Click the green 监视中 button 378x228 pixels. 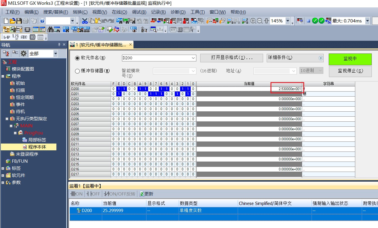tap(350, 59)
